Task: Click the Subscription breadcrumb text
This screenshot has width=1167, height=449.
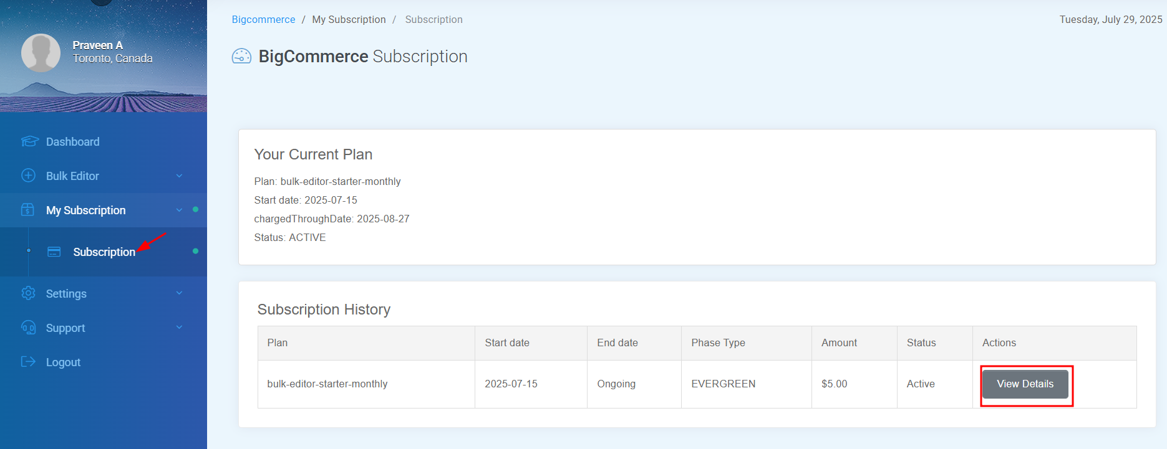Action: click(x=433, y=19)
